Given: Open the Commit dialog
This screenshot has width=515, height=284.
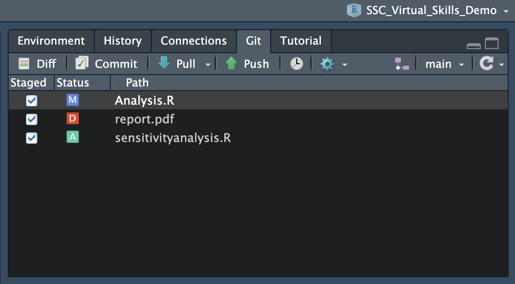Looking at the screenshot, I should point(107,64).
